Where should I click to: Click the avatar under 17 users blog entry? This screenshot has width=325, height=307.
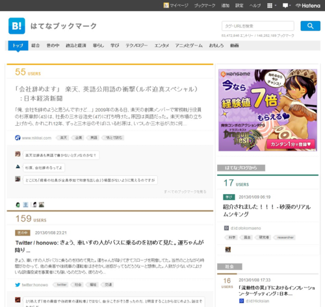tap(228, 250)
